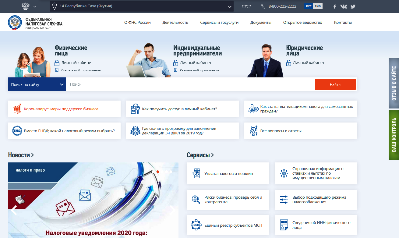
Task: Open the 'О ФНС России' menu
Action: (x=137, y=22)
